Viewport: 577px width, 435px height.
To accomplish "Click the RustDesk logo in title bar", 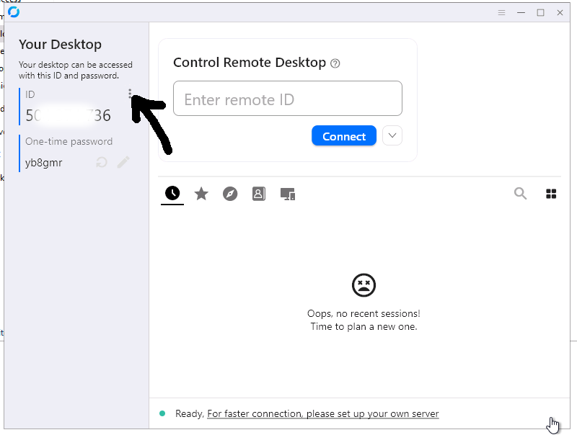I will (x=14, y=12).
